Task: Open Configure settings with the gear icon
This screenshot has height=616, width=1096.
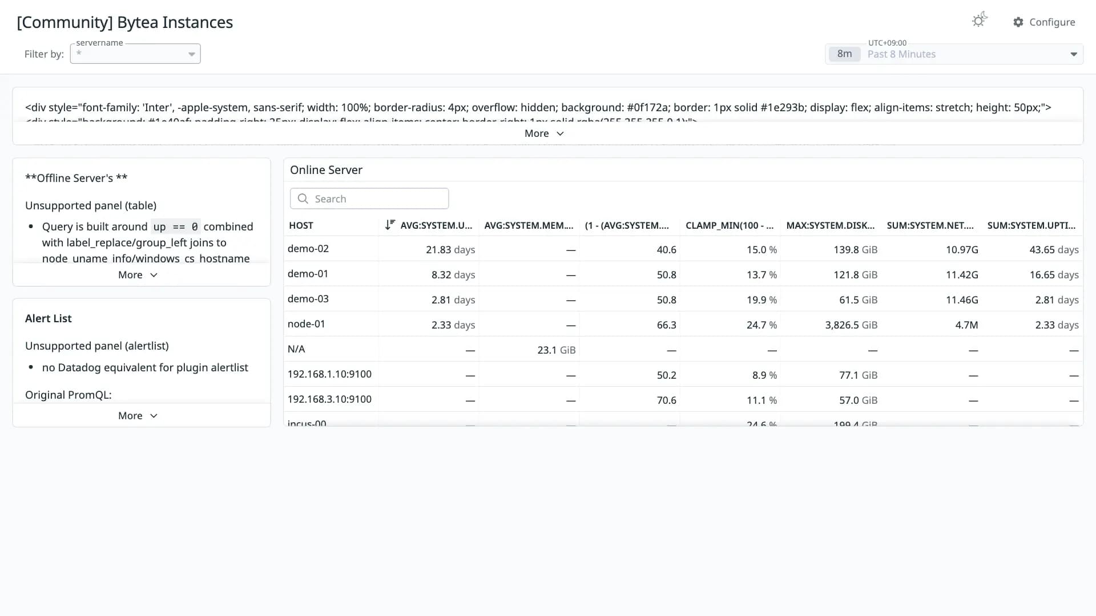Action: pyautogui.click(x=1044, y=22)
